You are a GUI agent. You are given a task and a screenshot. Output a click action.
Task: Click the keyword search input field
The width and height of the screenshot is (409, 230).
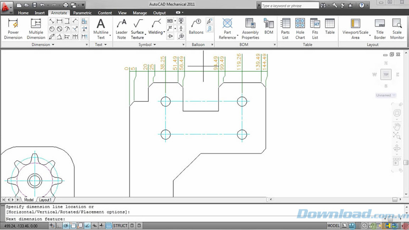(x=290, y=5)
